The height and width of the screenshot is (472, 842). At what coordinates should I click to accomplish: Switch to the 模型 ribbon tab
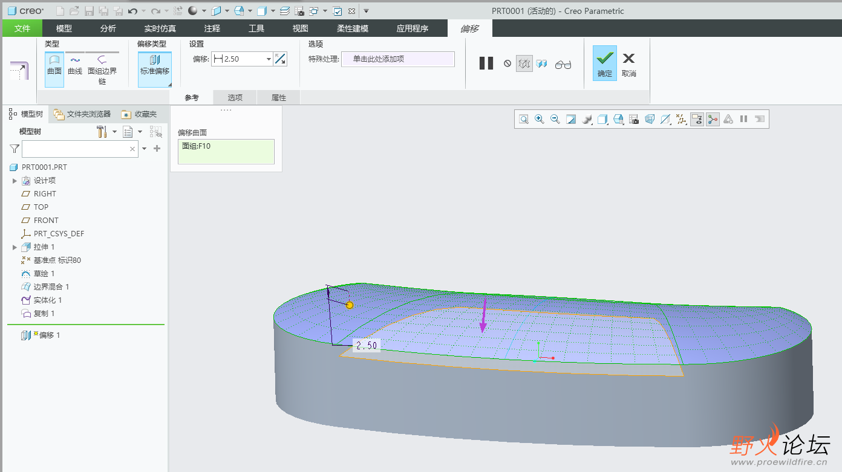click(x=64, y=28)
